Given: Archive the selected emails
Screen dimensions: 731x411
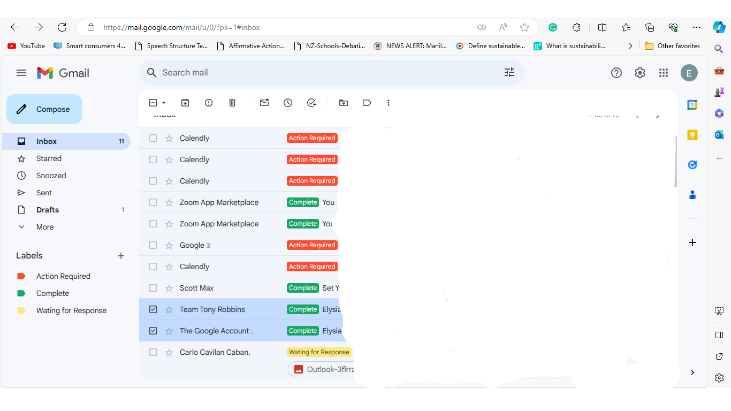Looking at the screenshot, I should coord(185,103).
